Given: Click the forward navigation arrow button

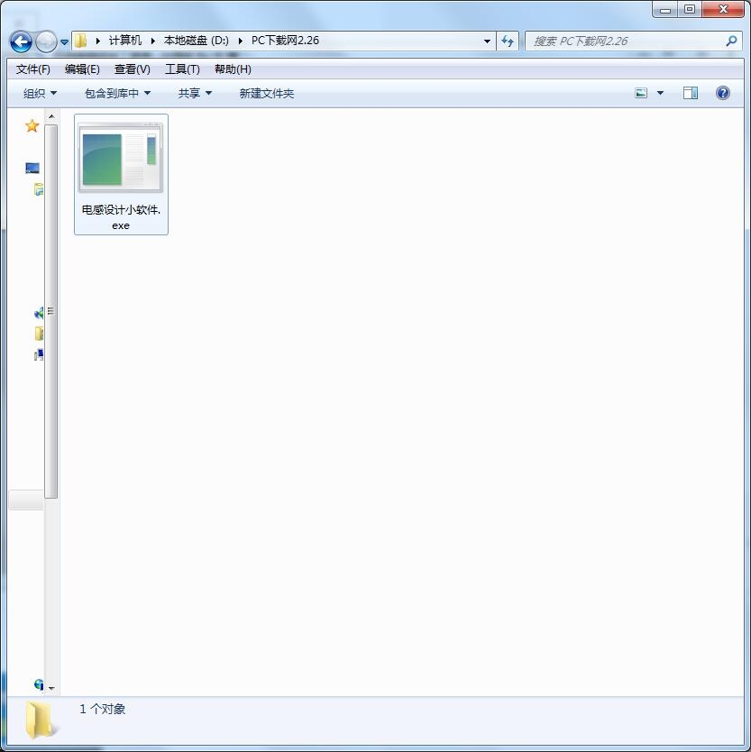Looking at the screenshot, I should pos(46,41).
